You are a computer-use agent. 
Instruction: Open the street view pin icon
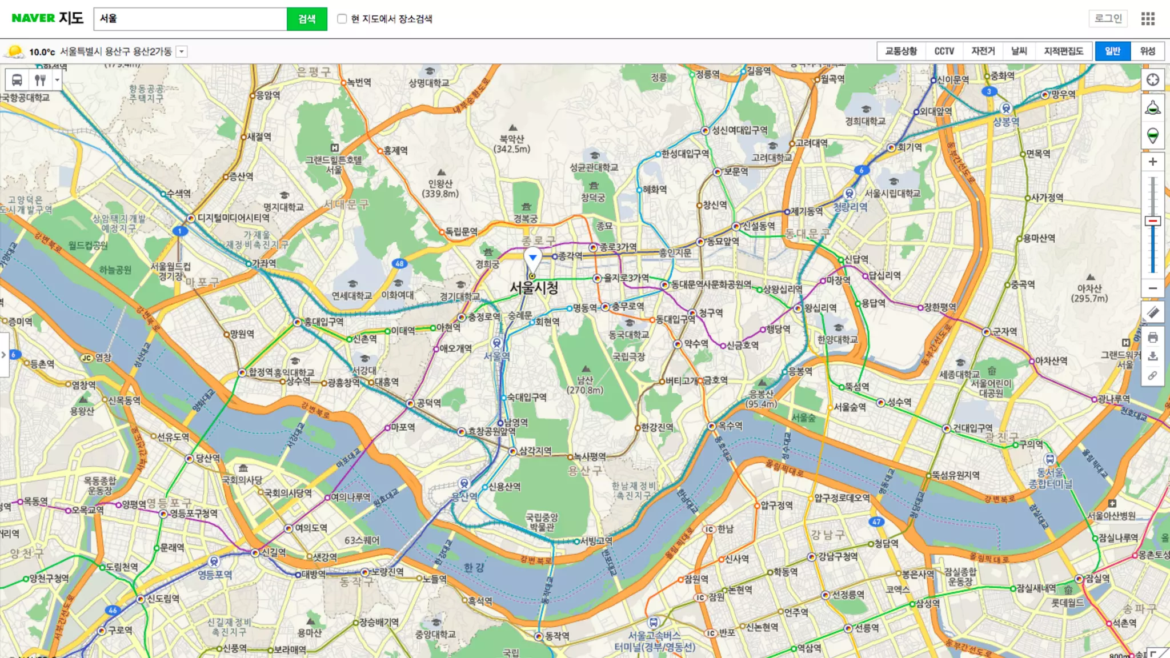[1152, 135]
